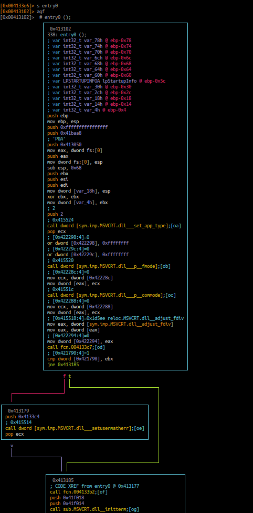Click the 'mov ecx, dword [0x422288]' instruction
The height and width of the screenshot is (513, 253).
click(80, 307)
